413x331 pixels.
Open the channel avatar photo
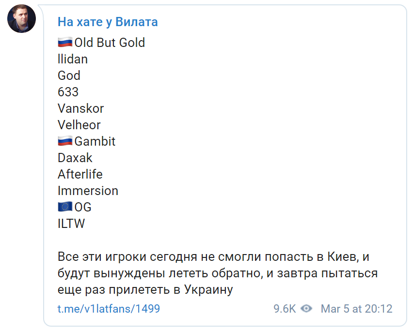22,19
